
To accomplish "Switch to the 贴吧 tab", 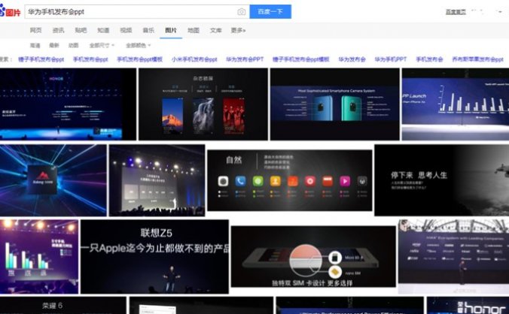I will (81, 30).
